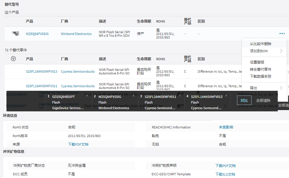This screenshot has height=178, width=289.
Task: Click compare bar item 3 S25FL164K0XMFV011
Action: [160, 102]
